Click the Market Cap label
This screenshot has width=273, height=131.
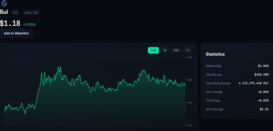[214, 66]
